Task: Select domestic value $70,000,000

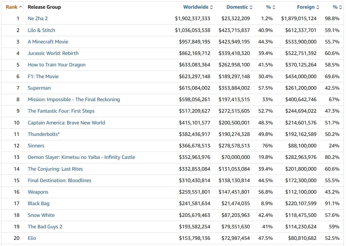Action: pyautogui.click(x=236, y=157)
